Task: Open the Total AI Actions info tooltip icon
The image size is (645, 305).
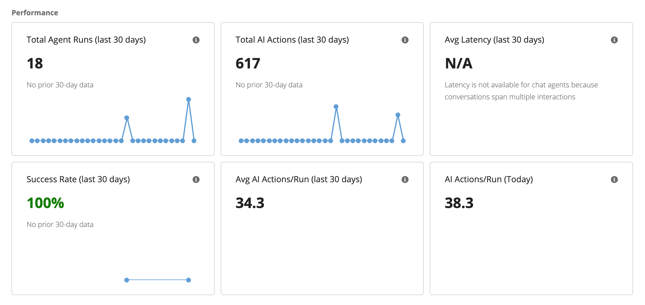Action: tap(405, 40)
